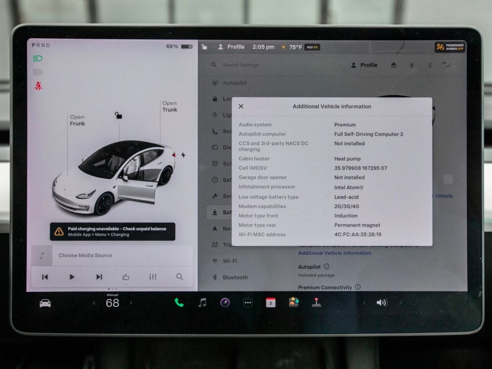The width and height of the screenshot is (492, 369).
Task: Open notifications with the bell icon
Action: (x=412, y=65)
